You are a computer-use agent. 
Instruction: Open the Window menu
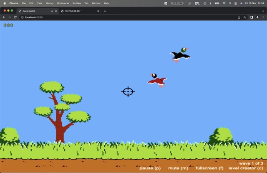(96, 3)
